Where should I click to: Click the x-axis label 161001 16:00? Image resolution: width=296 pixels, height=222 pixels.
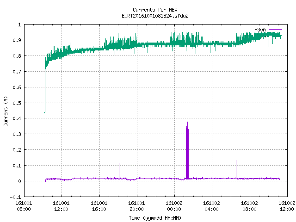point(99,206)
